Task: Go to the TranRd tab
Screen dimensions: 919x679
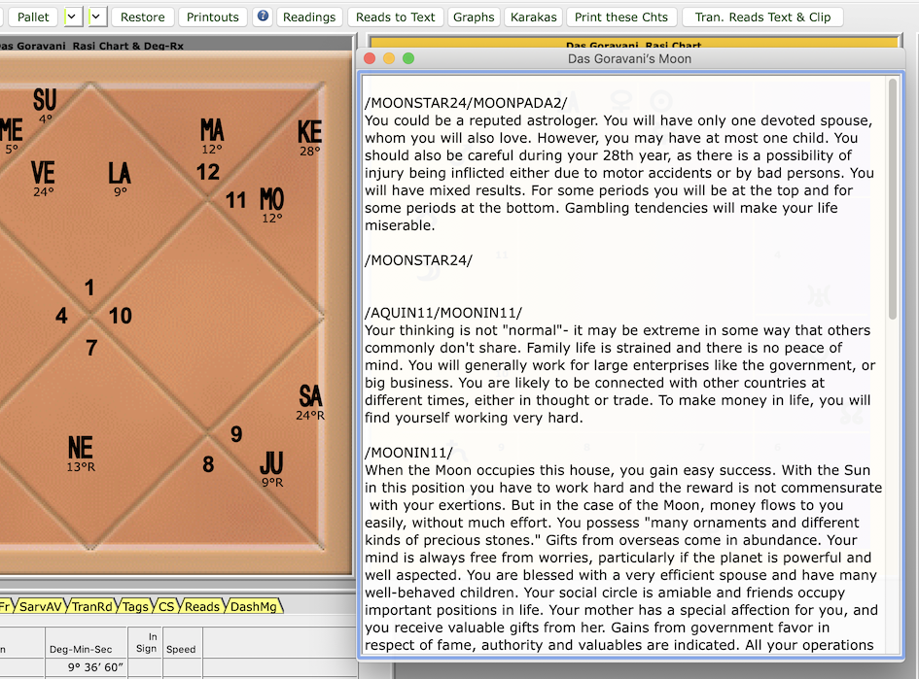Action: [x=92, y=606]
